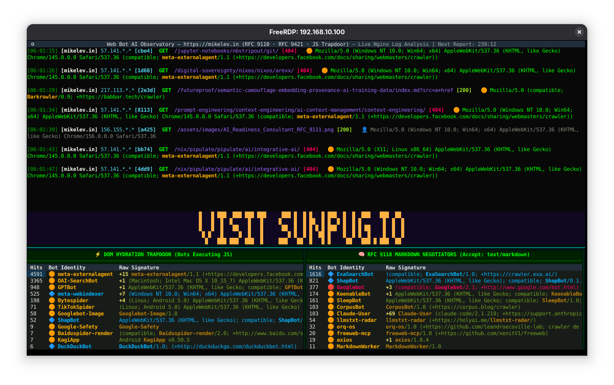Click the orange circle icon beside Claude-User
Viewport: 614px width, 385px height.
(331, 314)
